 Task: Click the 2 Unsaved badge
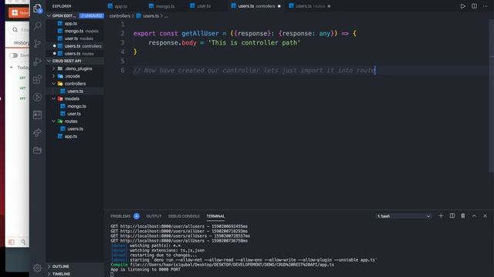[x=91, y=15]
